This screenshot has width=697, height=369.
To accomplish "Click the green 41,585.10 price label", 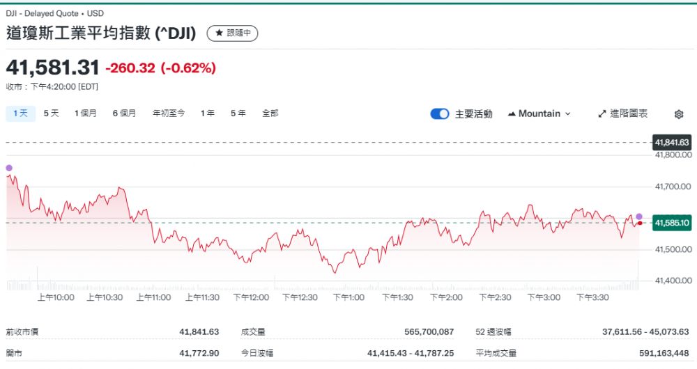I will coord(671,223).
